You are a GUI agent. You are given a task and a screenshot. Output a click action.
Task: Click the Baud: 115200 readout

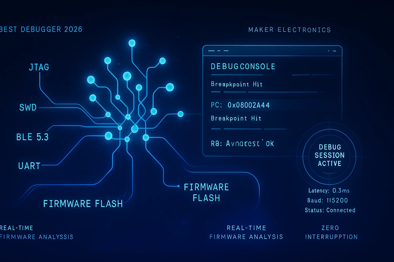click(x=328, y=200)
